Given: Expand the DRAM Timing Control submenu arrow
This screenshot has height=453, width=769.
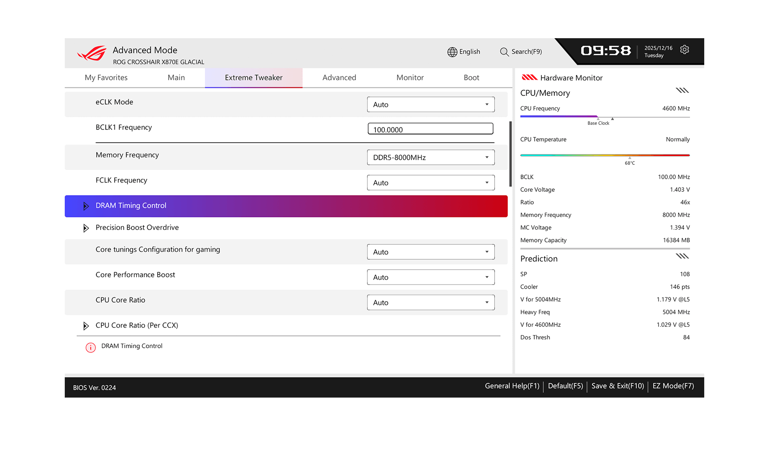Looking at the screenshot, I should point(86,206).
